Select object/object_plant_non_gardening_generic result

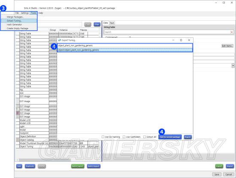[x=125, y=50]
